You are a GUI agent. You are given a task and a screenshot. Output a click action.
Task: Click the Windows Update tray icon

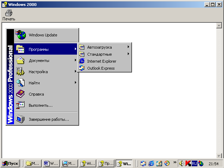pyautogui.click(x=201, y=163)
